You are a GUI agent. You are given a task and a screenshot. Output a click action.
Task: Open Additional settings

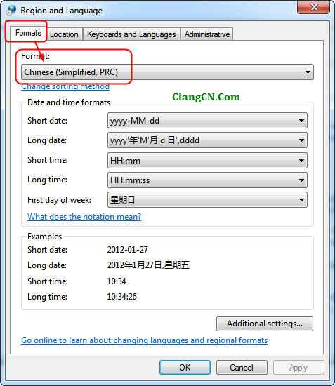(265, 324)
